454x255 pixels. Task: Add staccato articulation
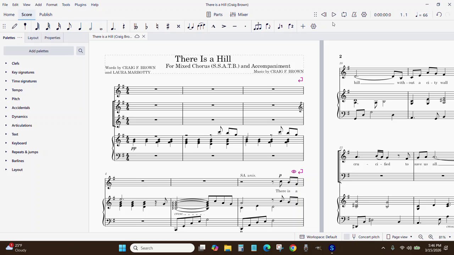point(245,26)
